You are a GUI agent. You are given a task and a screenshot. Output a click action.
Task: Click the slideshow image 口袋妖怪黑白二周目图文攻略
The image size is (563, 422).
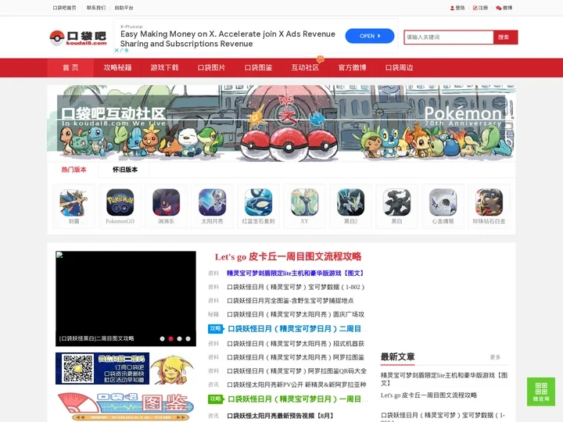coord(126,299)
